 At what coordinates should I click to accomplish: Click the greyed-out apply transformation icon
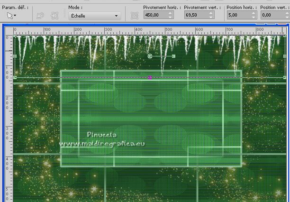(54, 16)
